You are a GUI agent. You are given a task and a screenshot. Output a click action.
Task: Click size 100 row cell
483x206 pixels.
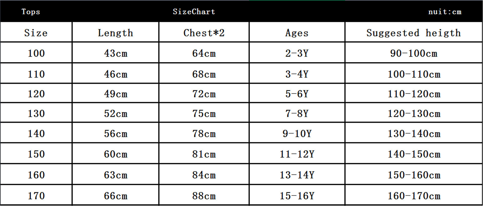pyautogui.click(x=36, y=53)
